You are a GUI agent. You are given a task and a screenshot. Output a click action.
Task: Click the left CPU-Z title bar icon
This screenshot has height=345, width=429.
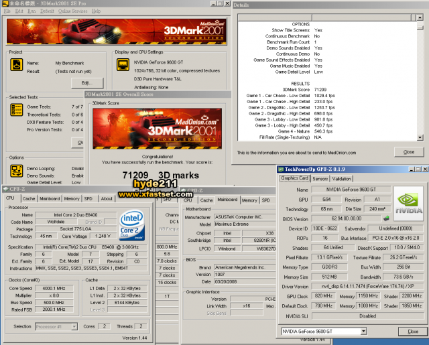pos(6,189)
